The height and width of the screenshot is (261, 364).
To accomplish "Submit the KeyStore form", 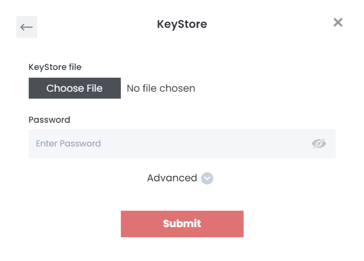I will click(x=182, y=224).
